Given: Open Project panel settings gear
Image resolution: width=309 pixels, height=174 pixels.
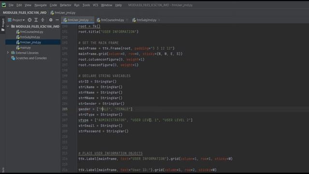Looking at the screenshot, I should tap(51, 20).
